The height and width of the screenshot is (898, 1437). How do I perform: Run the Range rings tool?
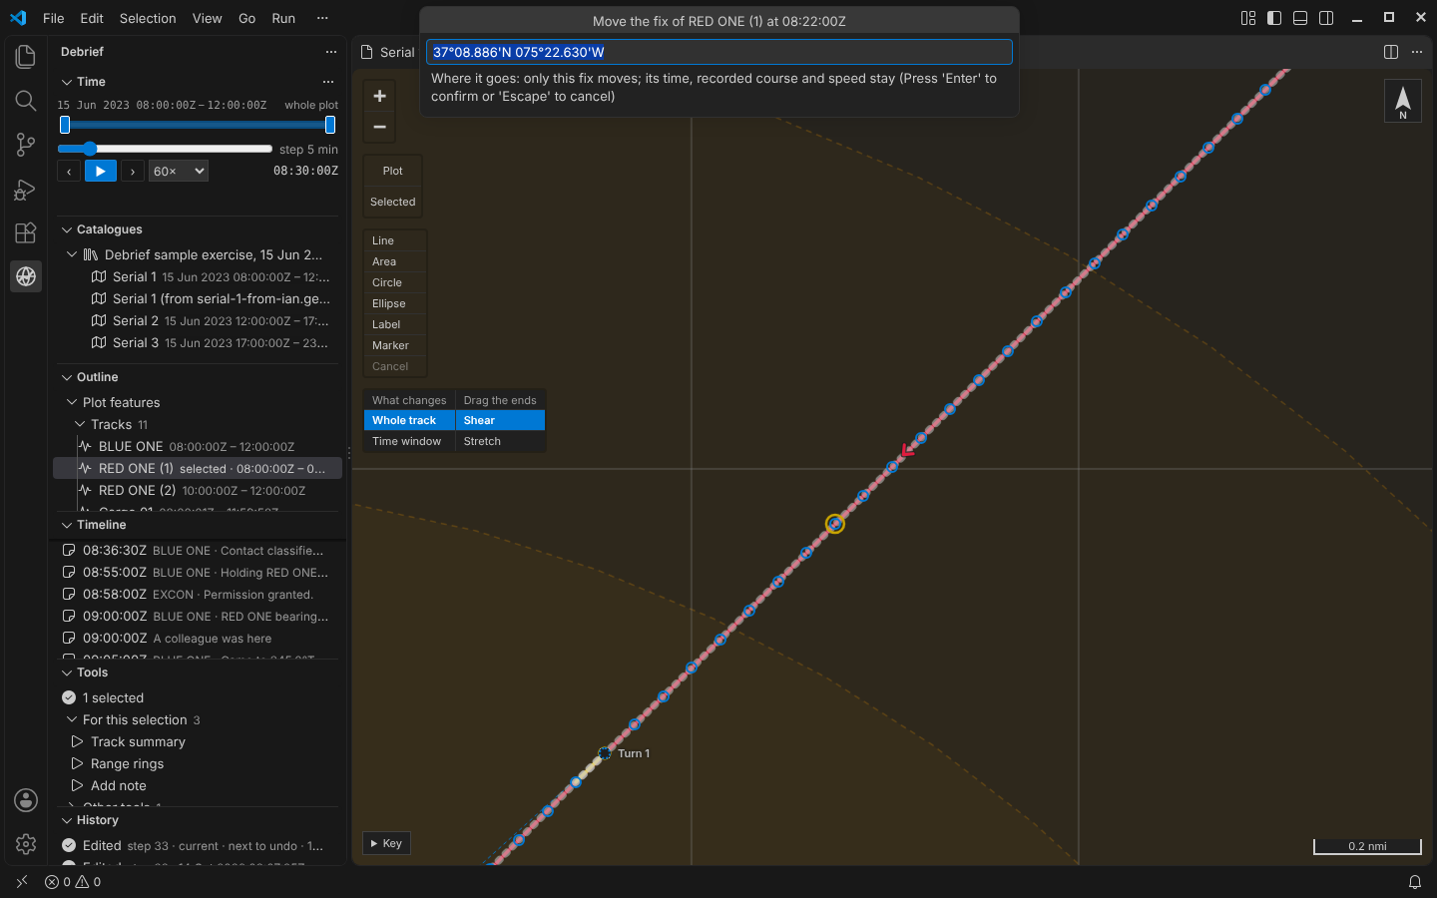(x=196, y=764)
